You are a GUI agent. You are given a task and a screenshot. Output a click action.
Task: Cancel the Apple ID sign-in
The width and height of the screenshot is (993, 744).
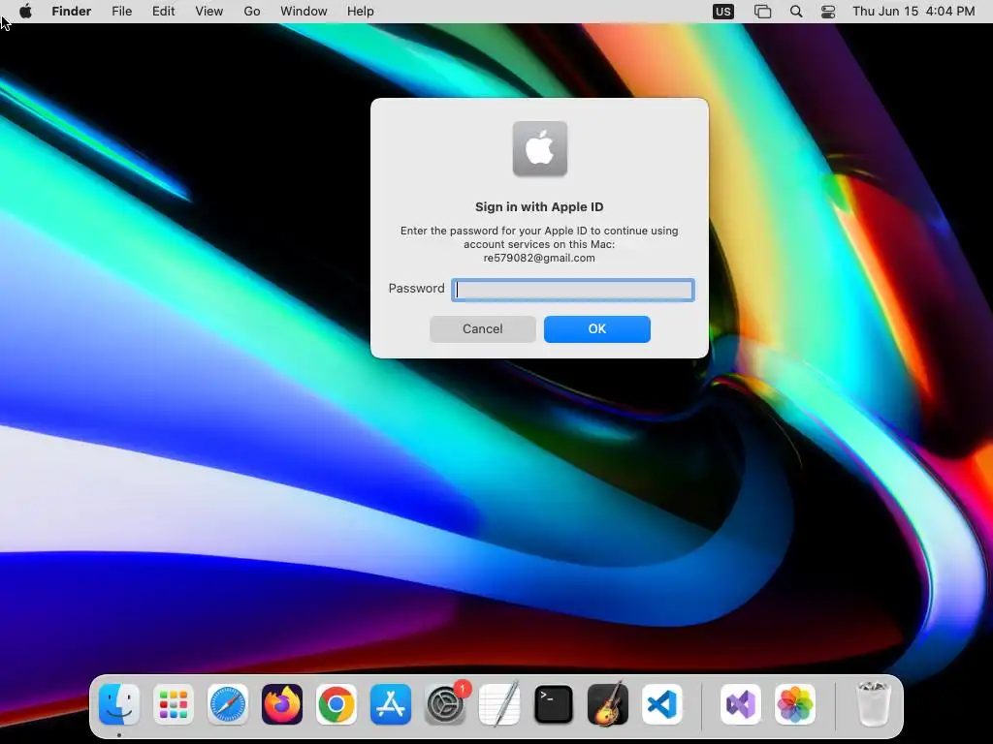[483, 329]
